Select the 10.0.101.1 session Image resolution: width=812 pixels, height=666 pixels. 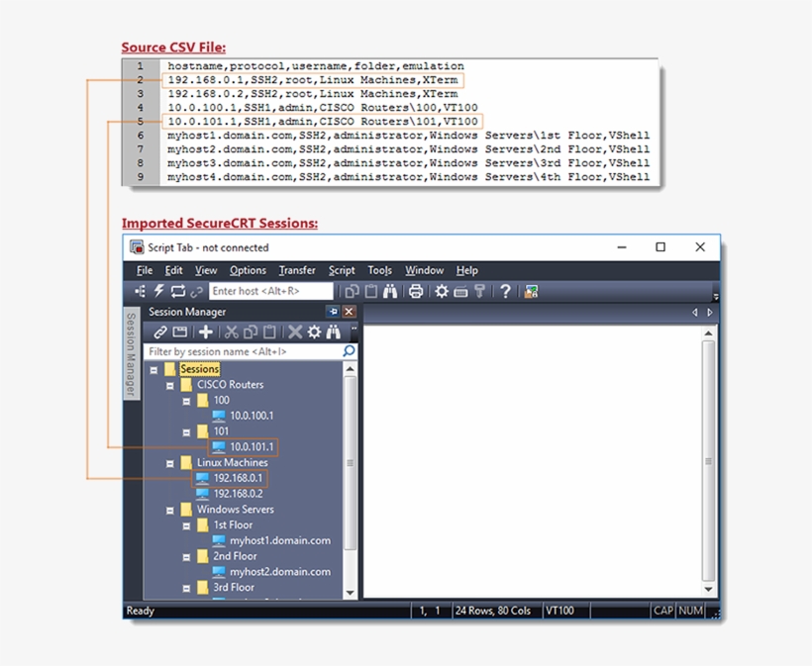252,446
